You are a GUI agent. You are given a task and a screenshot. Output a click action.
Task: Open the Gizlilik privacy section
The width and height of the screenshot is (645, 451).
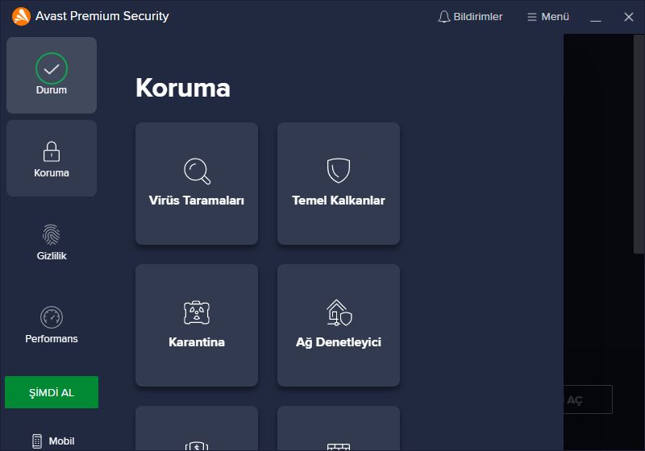(x=52, y=242)
